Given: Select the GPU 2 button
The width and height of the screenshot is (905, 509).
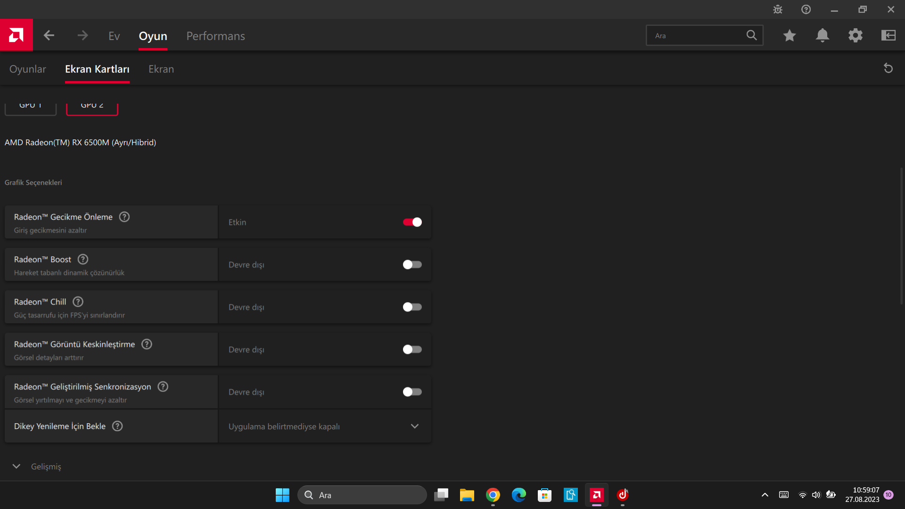Looking at the screenshot, I should 92,108.
